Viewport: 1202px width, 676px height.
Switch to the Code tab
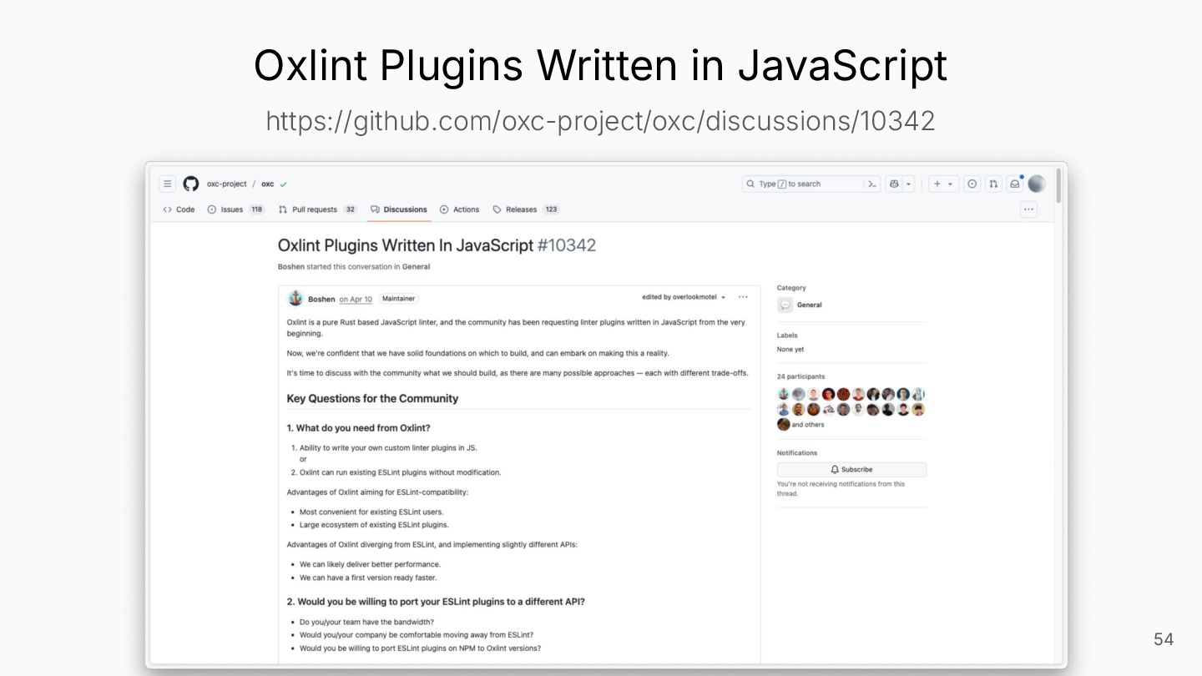pos(179,209)
